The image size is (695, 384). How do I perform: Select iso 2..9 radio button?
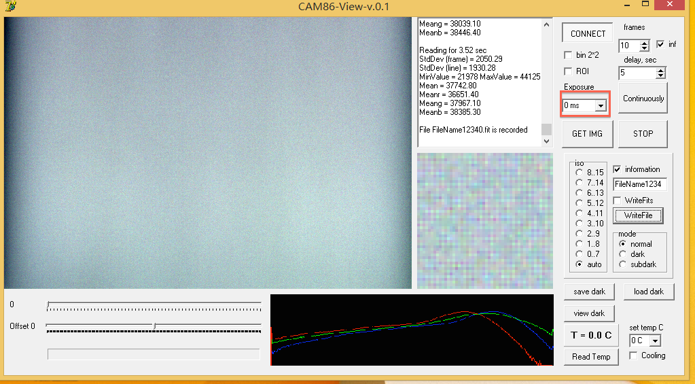point(579,234)
